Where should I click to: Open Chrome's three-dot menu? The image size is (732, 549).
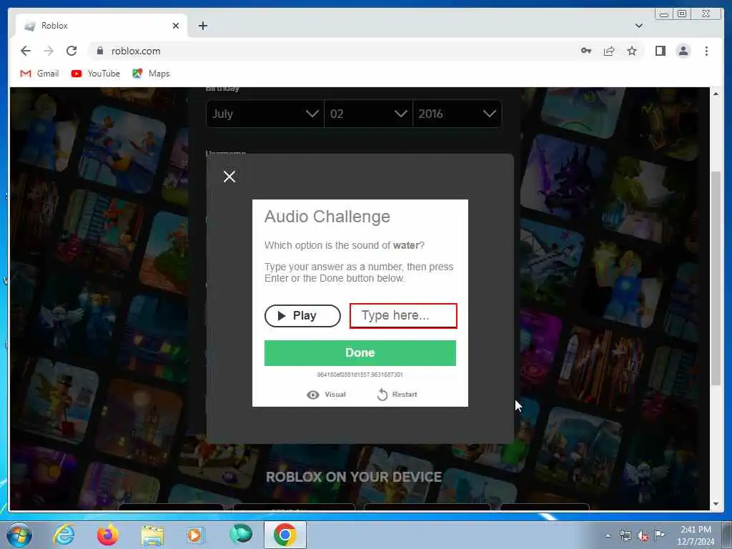706,51
